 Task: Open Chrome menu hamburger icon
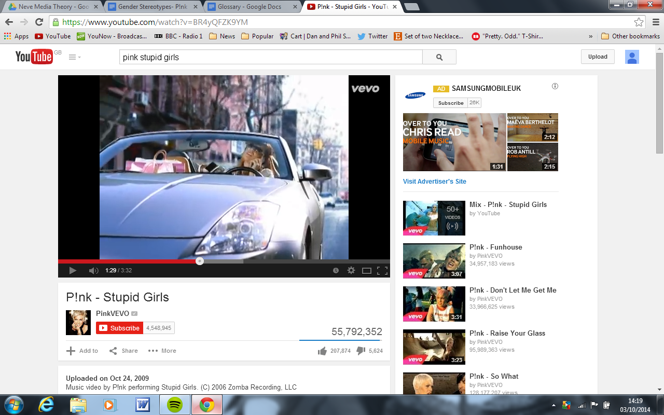(x=655, y=22)
